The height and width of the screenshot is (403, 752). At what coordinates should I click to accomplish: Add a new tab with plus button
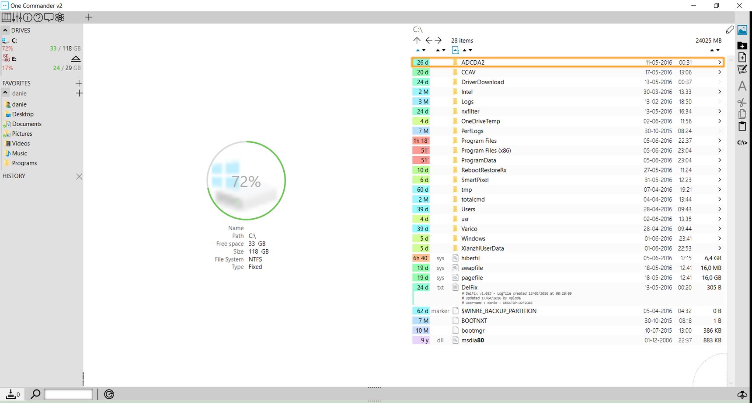tap(89, 17)
